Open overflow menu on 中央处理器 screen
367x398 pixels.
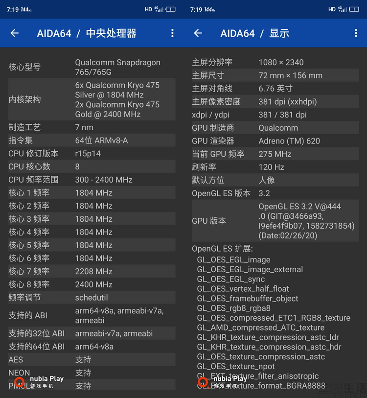coord(172,33)
